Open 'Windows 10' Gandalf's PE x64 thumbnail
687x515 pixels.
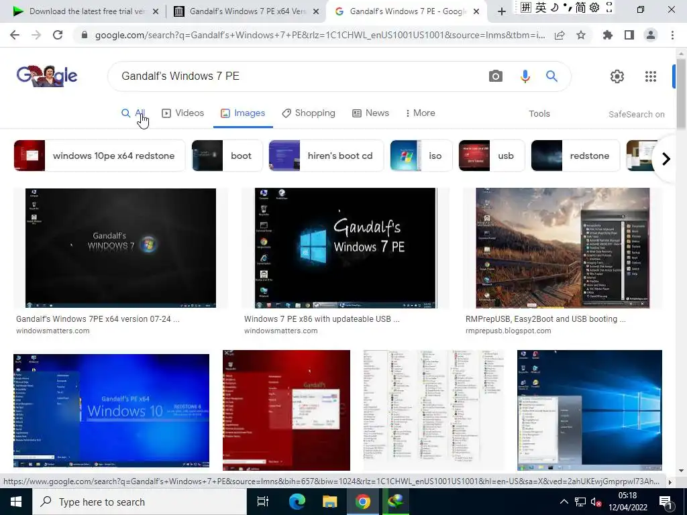pos(111,410)
